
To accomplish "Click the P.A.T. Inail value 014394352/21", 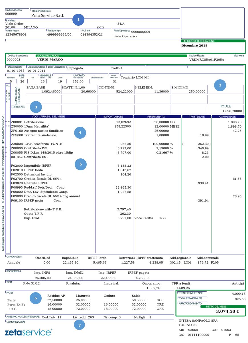I will 92,34.
